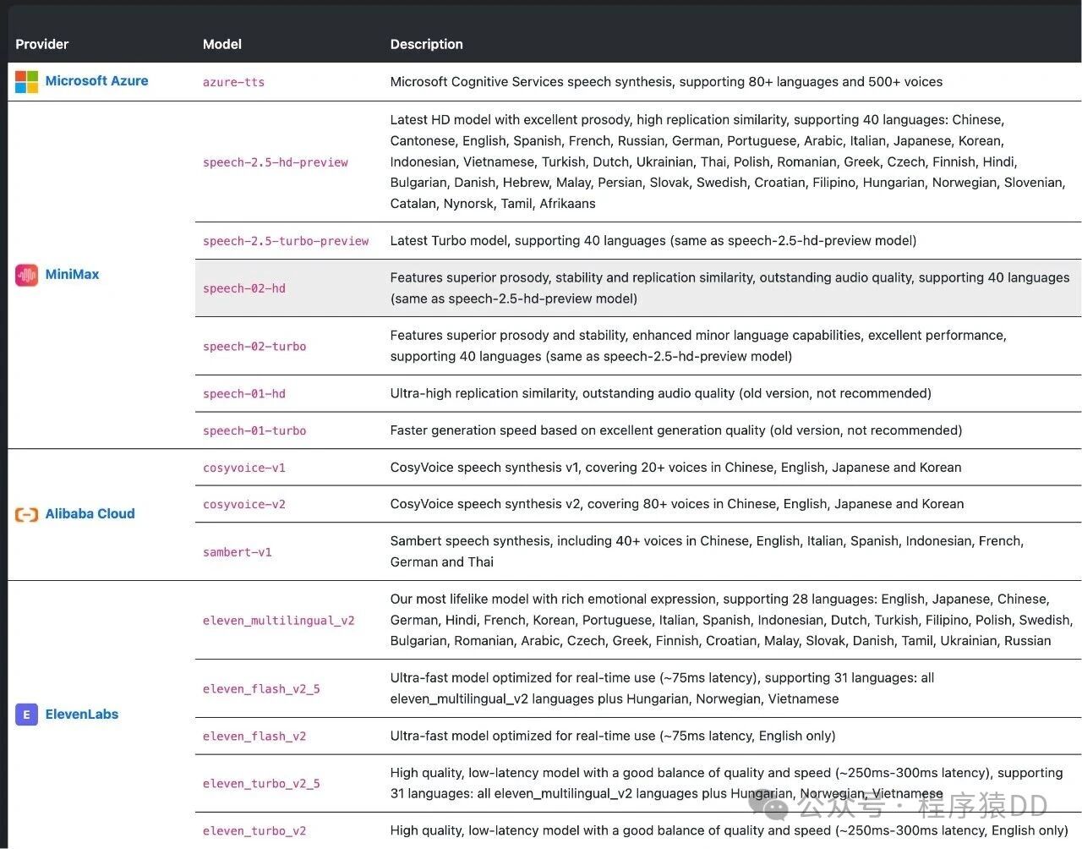Select the cosyvoice-v2 model name

point(244,505)
